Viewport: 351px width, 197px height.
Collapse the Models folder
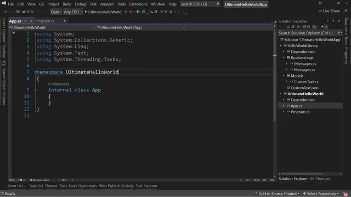click(x=284, y=76)
